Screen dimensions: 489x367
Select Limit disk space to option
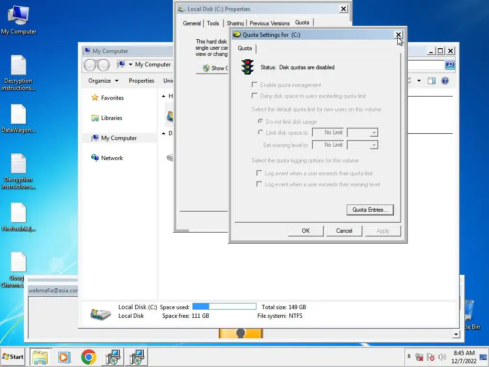click(x=260, y=132)
